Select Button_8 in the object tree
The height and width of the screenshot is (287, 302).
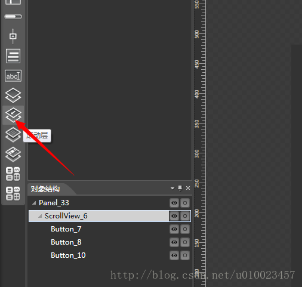click(66, 242)
